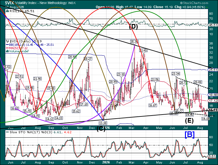Viewport: 218px width, 165px height.
Task: Click the MA(52) 17.12 legend text
Action: point(18,48)
